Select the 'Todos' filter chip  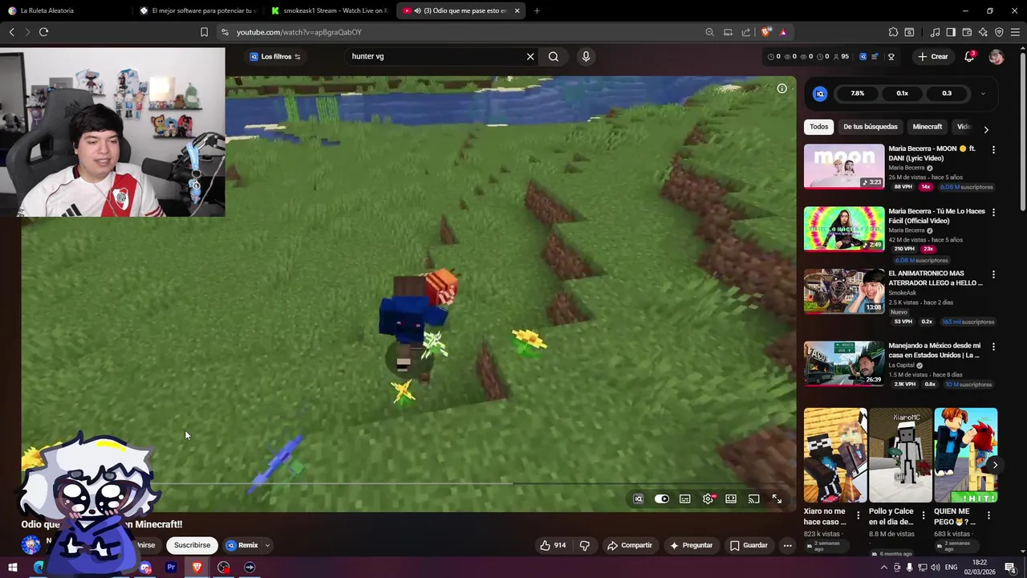(x=818, y=126)
